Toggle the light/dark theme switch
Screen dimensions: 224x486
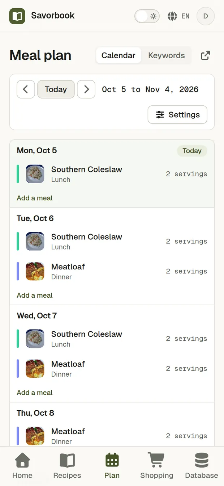click(x=147, y=16)
